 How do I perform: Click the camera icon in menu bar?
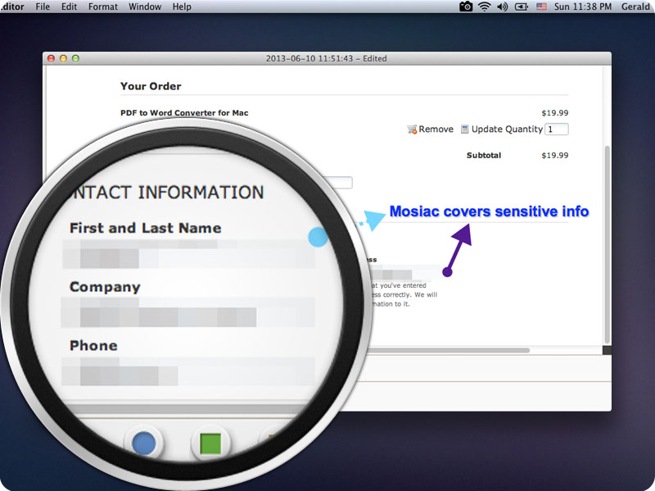tap(466, 7)
